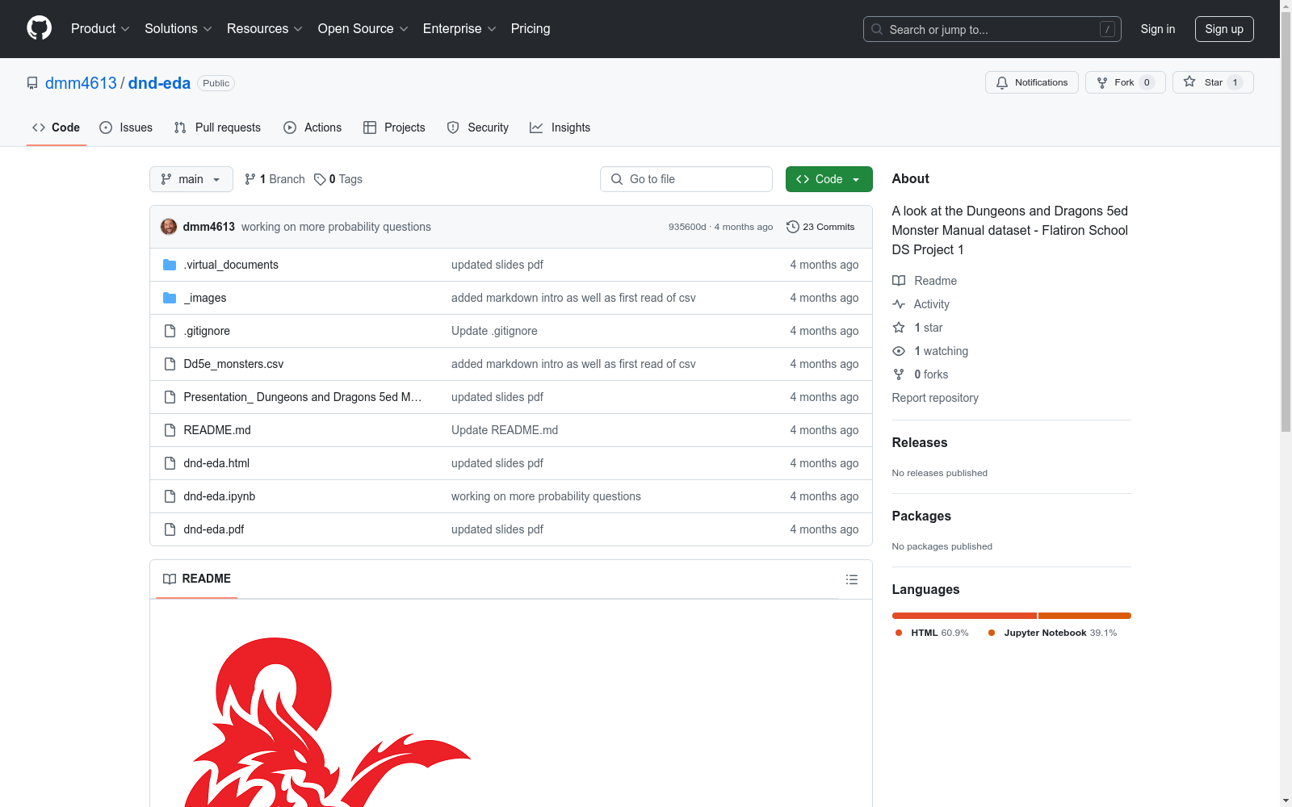Open the Pricing page
1292x807 pixels.
pyautogui.click(x=531, y=29)
